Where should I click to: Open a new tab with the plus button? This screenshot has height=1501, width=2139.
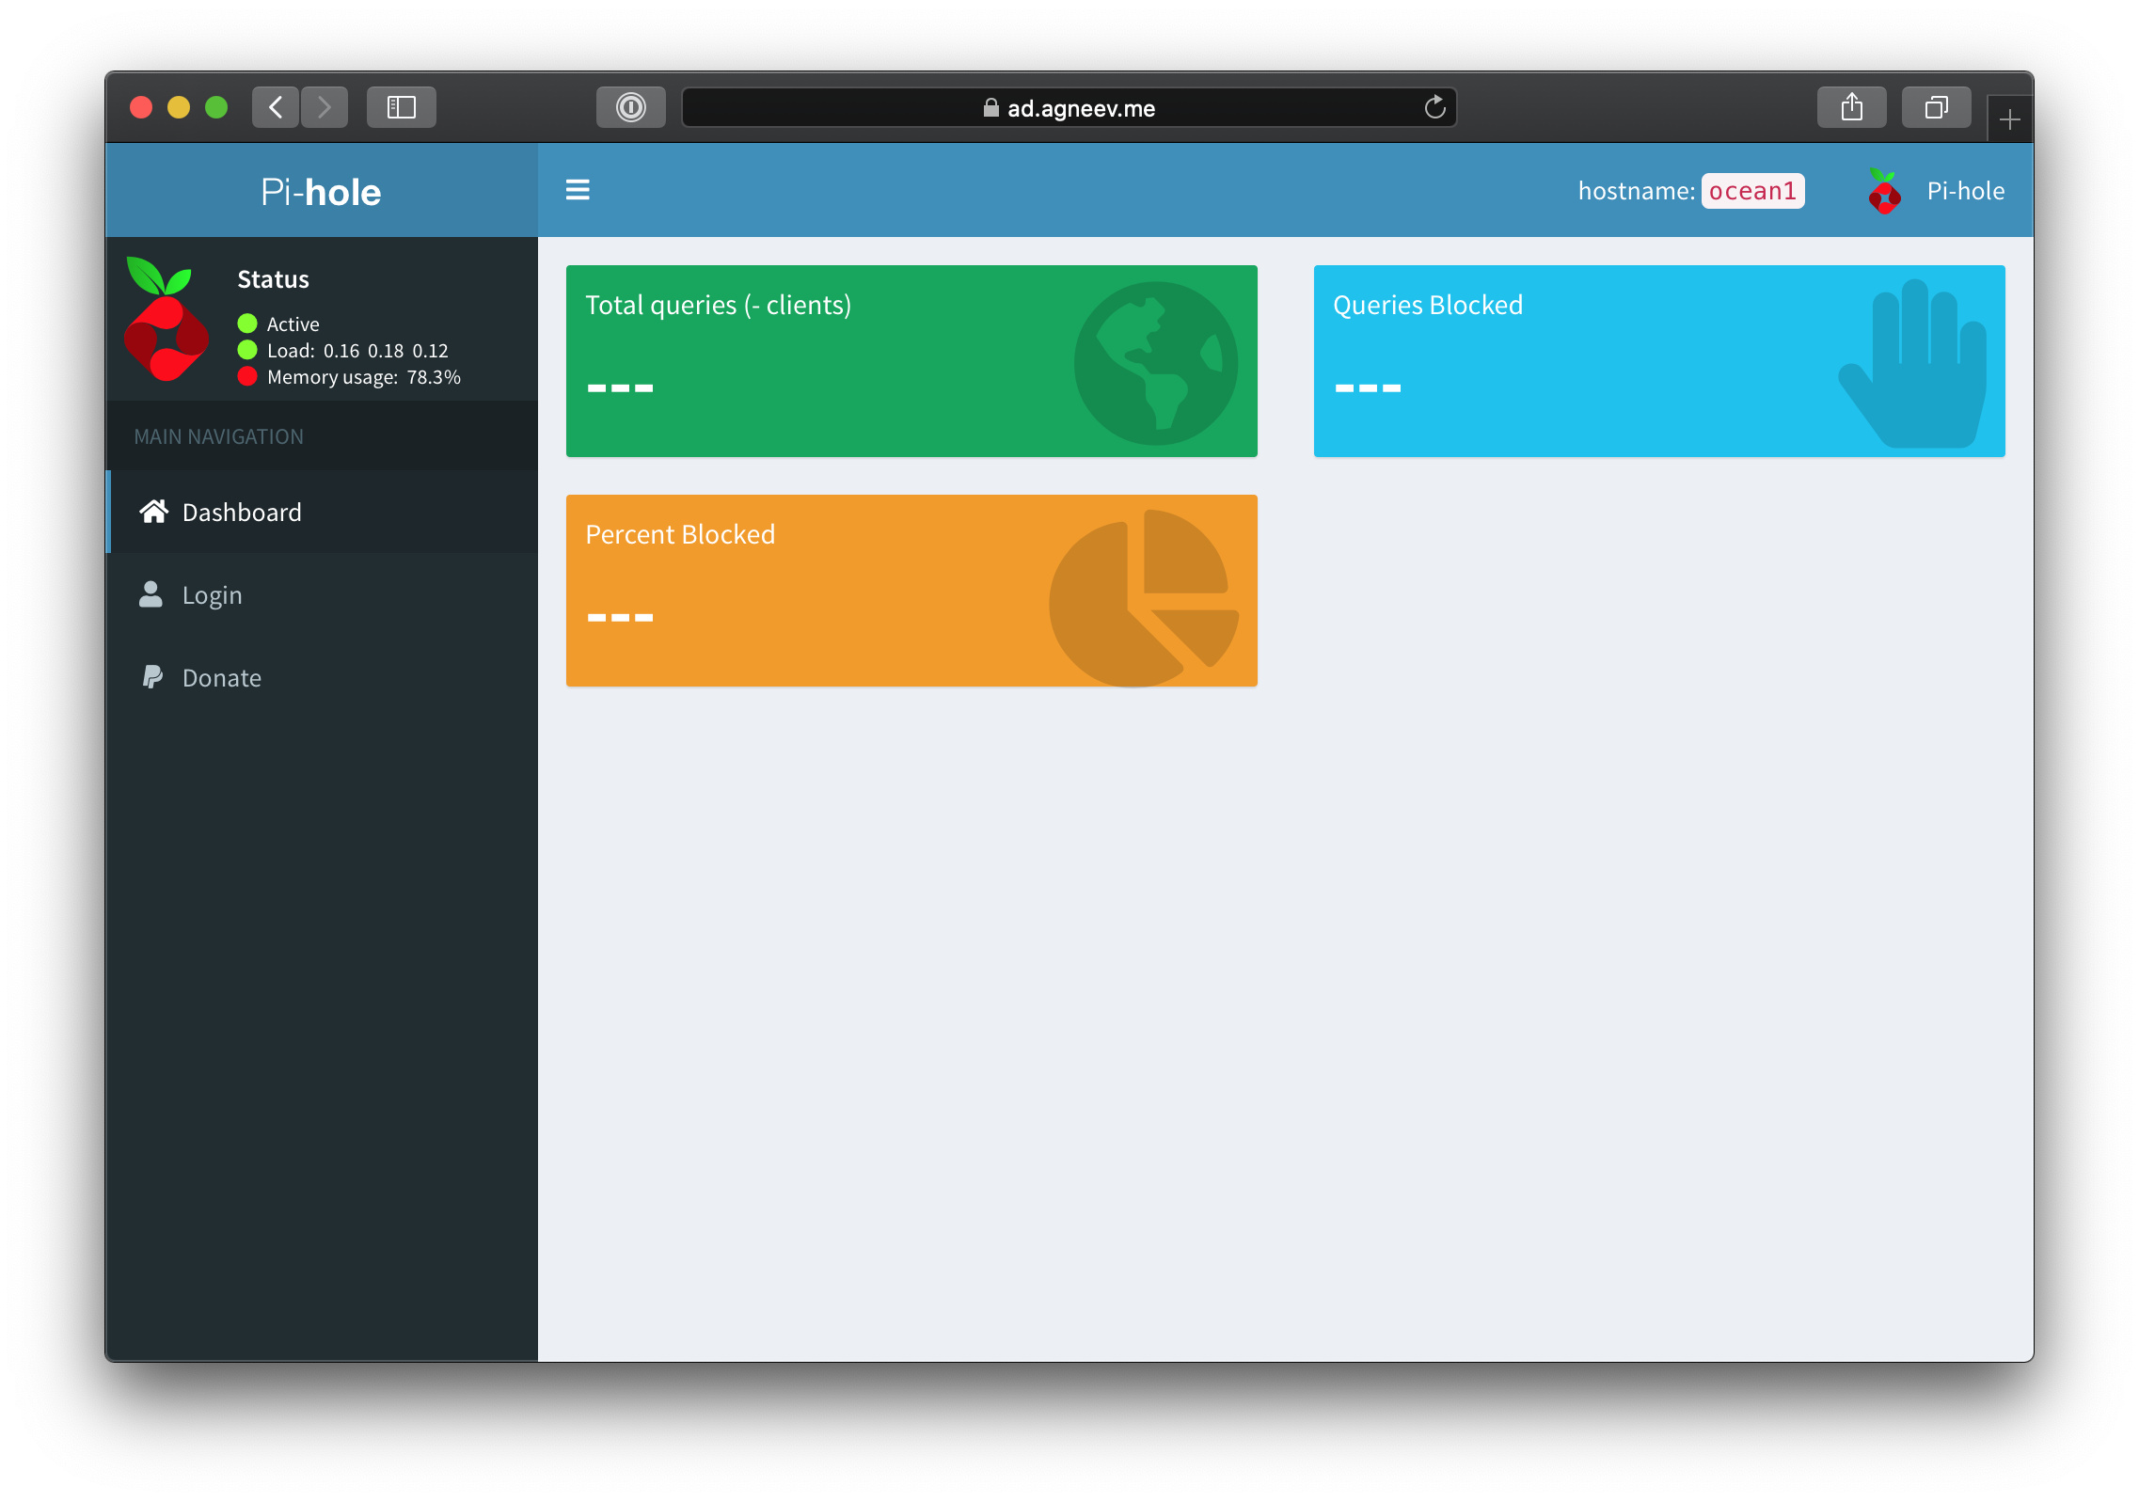2010,119
